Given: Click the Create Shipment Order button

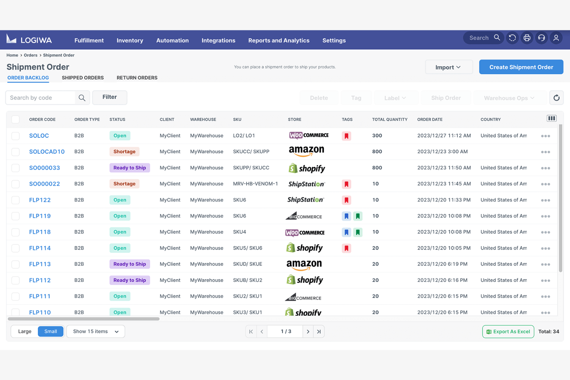Looking at the screenshot, I should (521, 67).
